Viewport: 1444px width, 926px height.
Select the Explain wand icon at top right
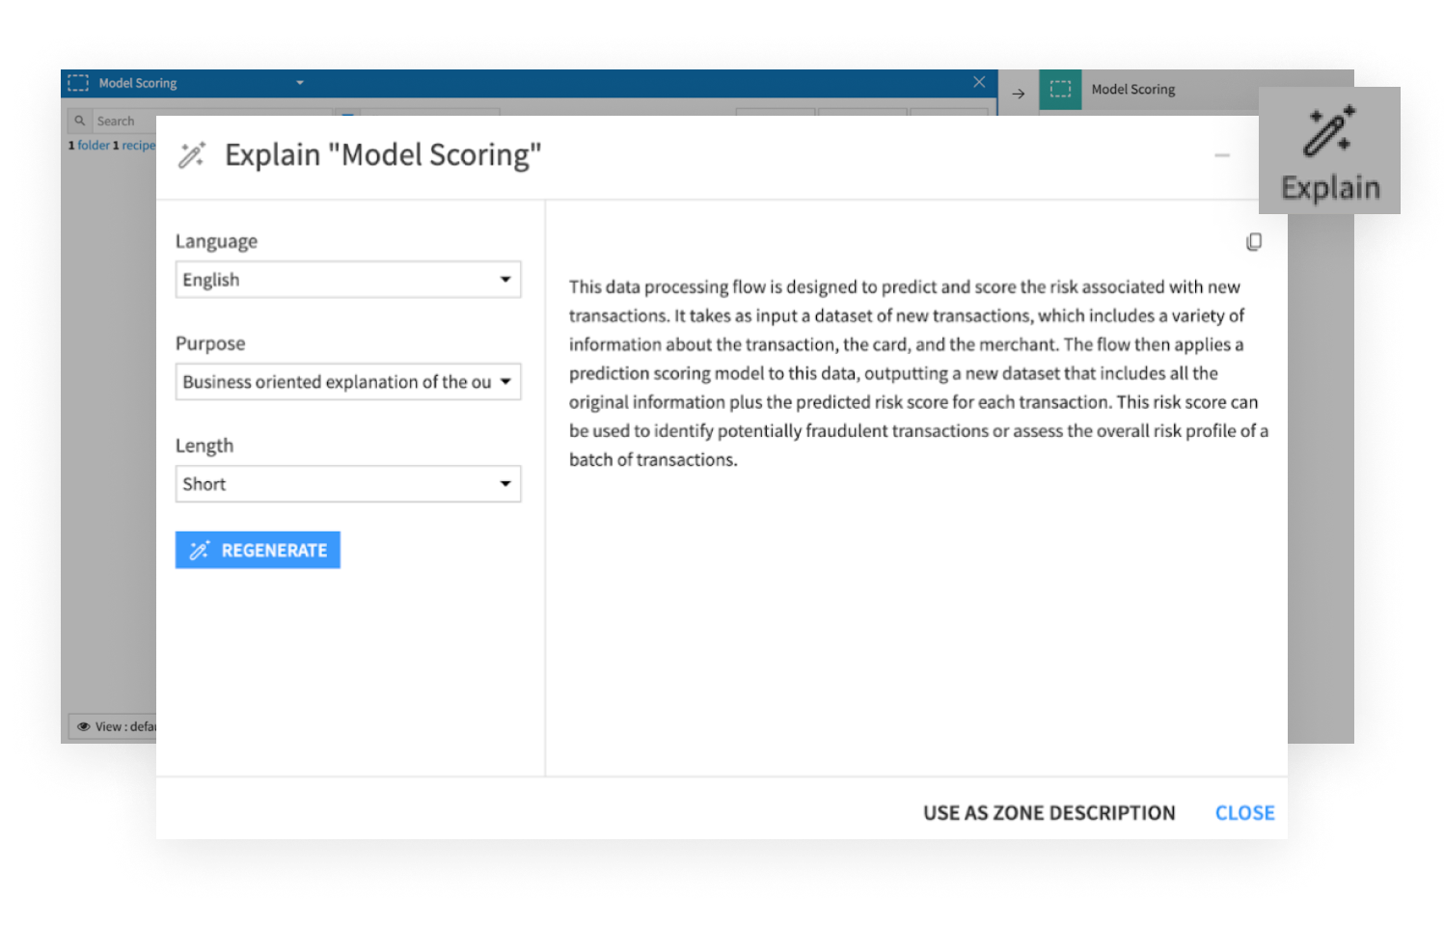[1329, 130]
